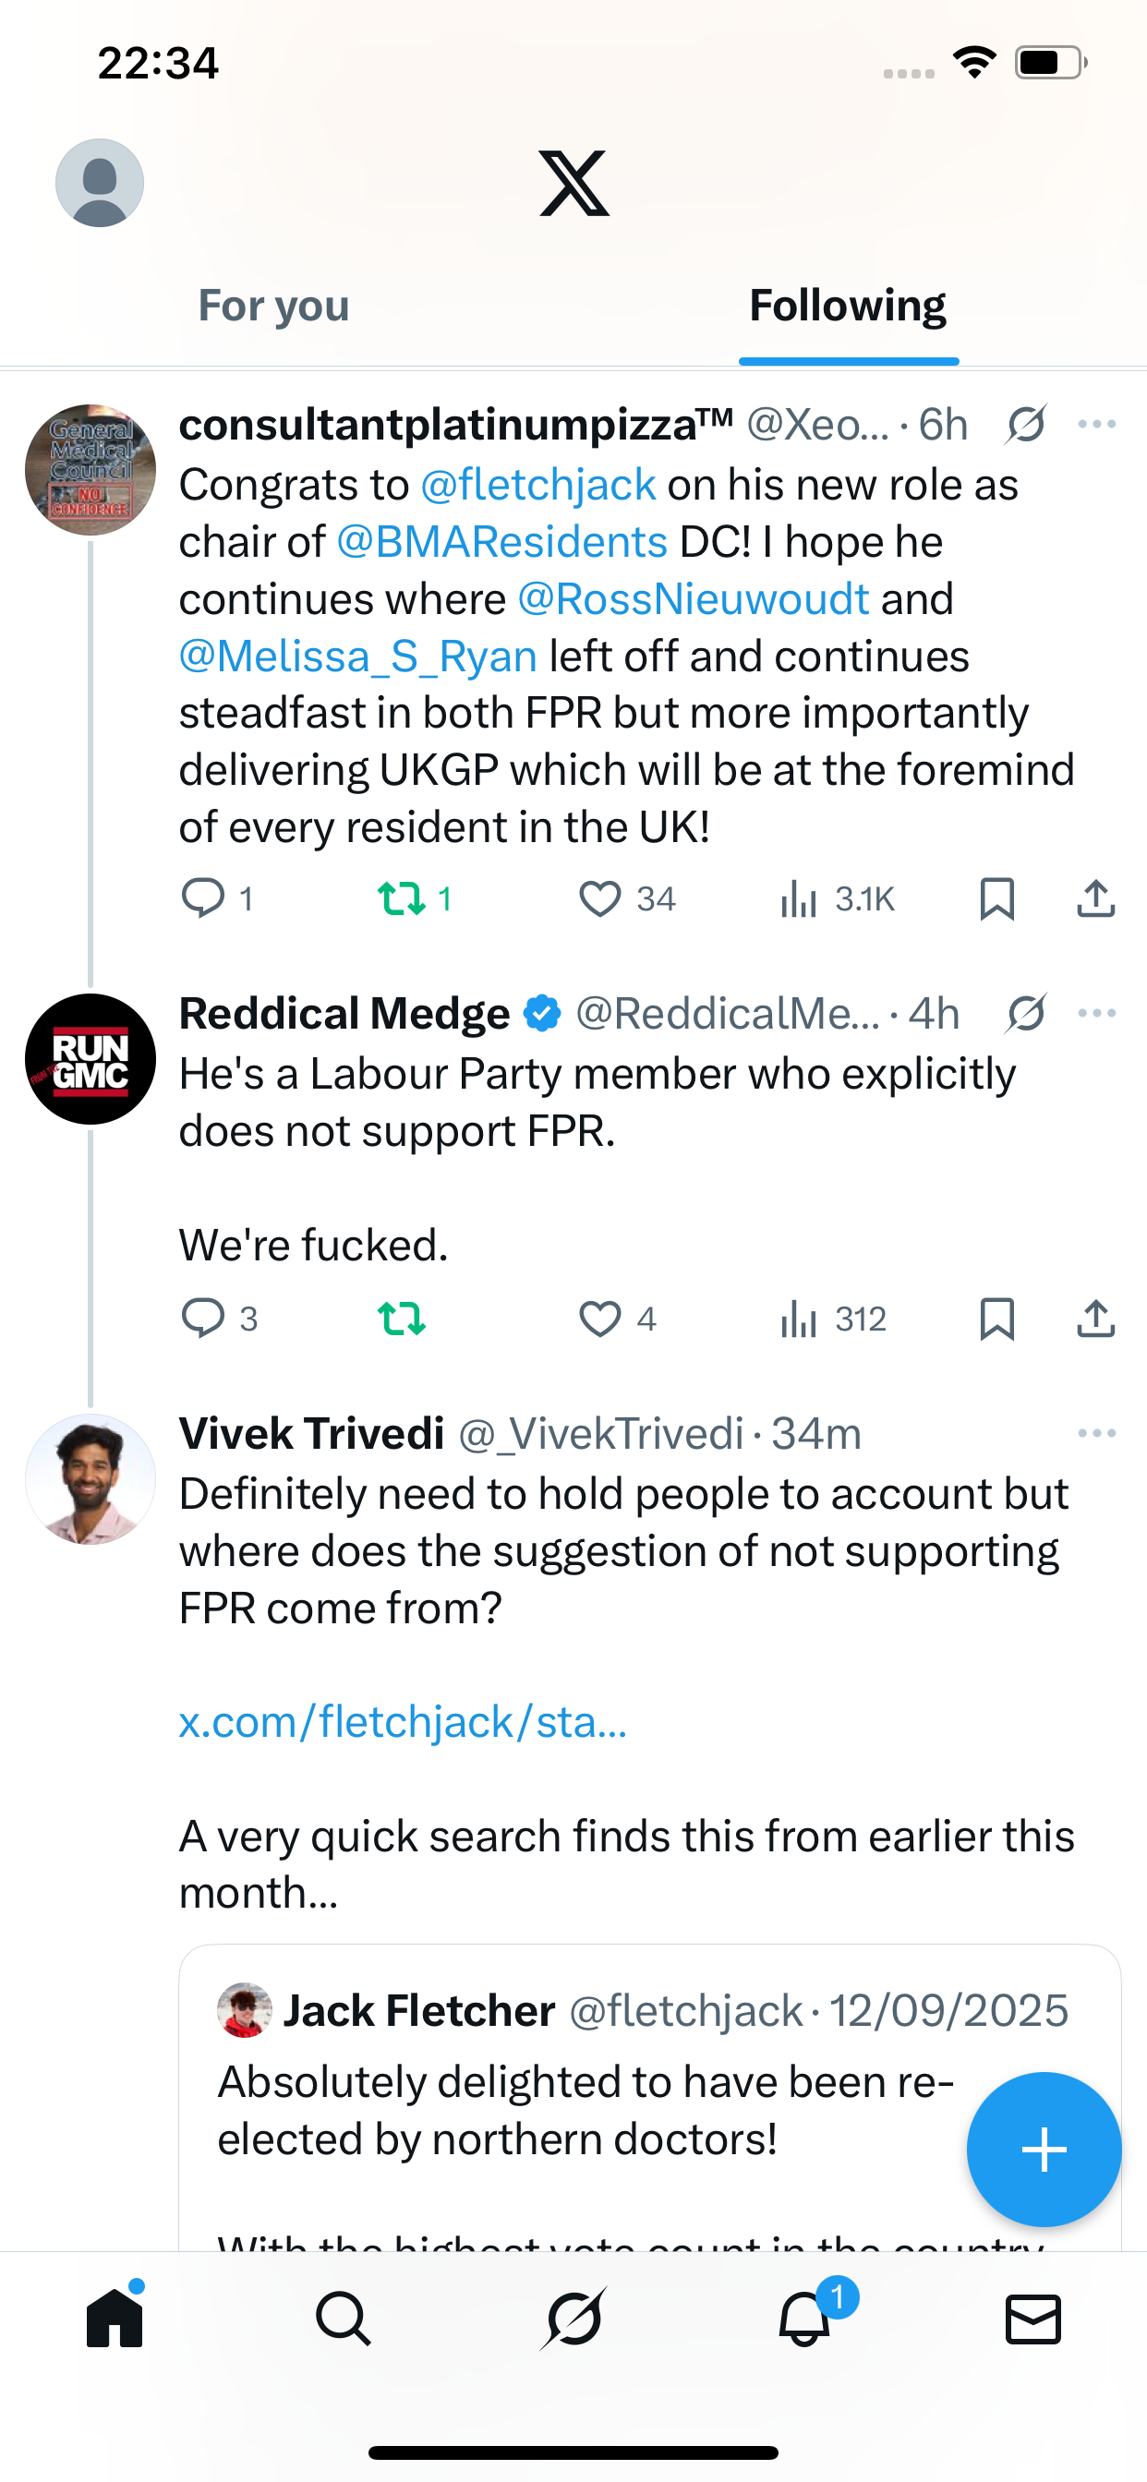This screenshot has width=1147, height=2482.
Task: Open Grok from the bottom navigation bar
Action: (x=573, y=2318)
